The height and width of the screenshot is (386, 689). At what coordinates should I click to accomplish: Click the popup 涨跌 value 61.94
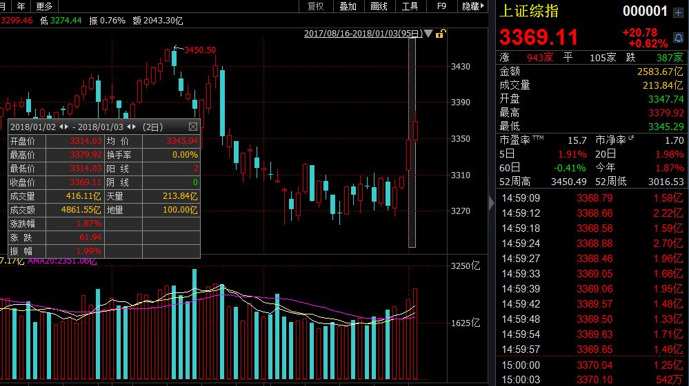(x=90, y=237)
